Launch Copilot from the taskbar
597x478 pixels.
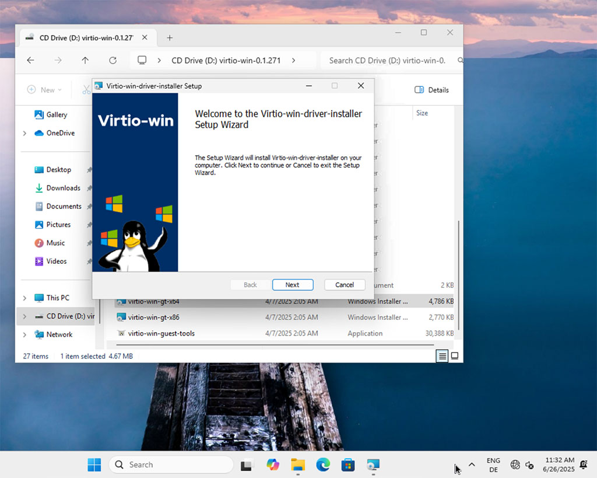[x=273, y=465]
